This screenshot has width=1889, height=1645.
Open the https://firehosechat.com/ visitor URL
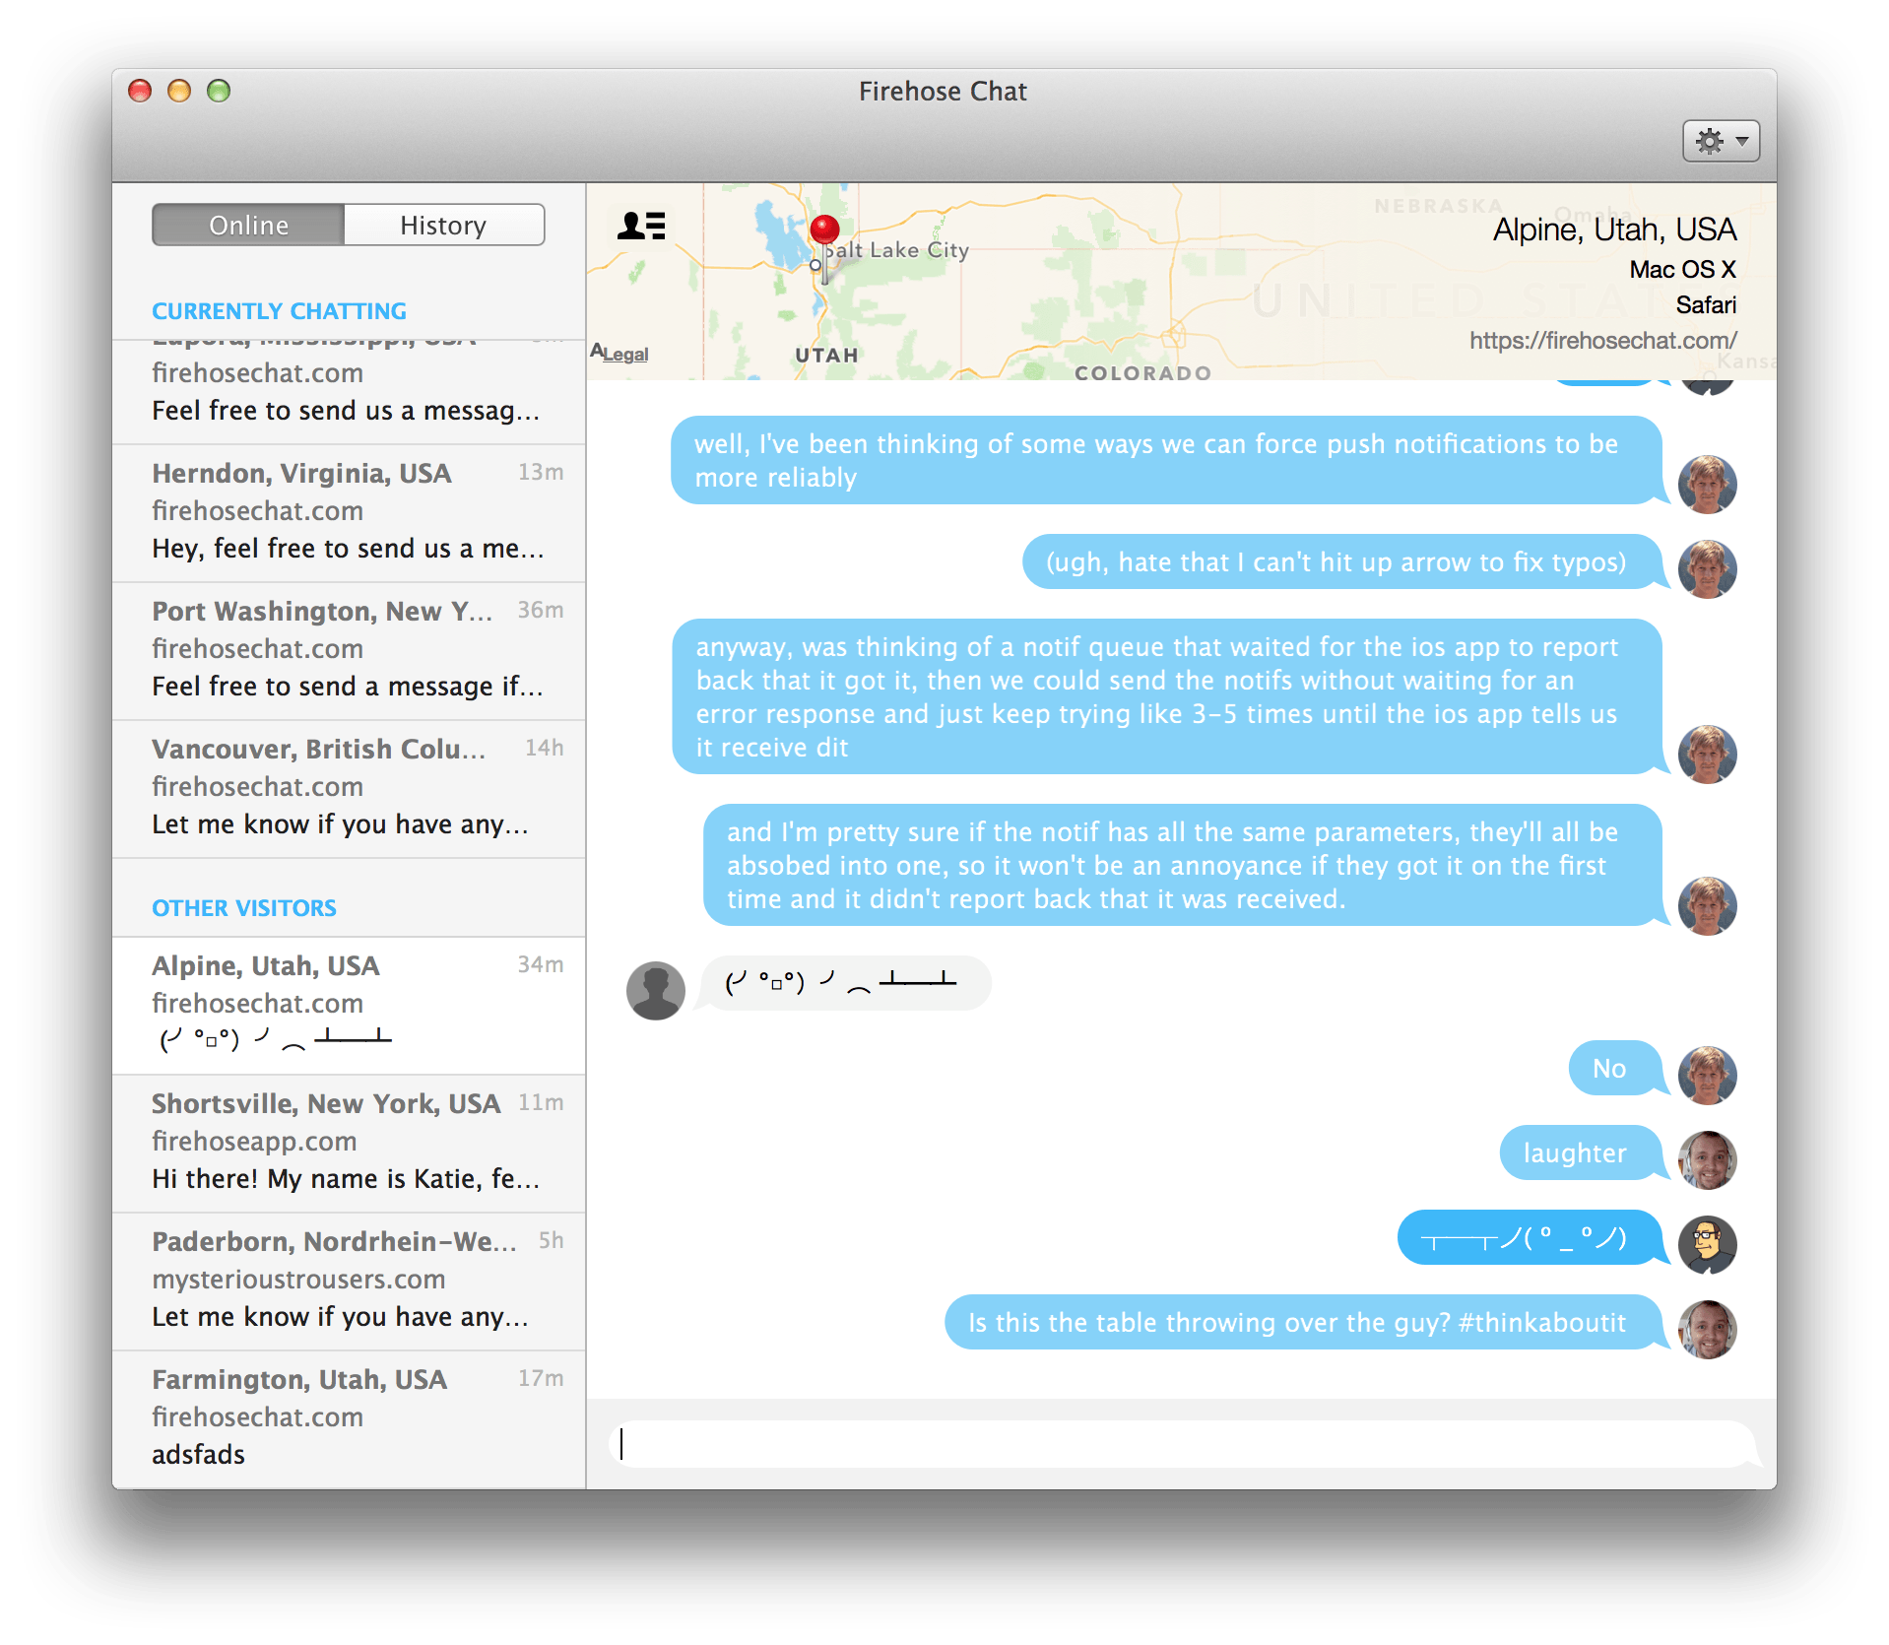[x=1602, y=341]
